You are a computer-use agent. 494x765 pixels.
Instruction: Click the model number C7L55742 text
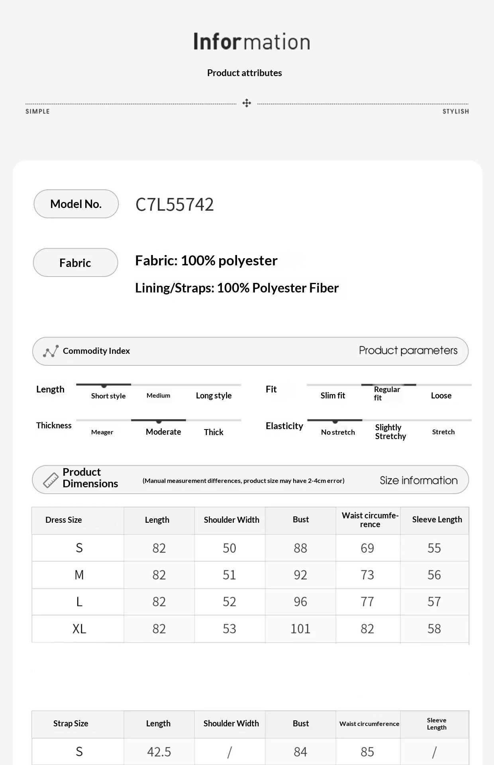(x=174, y=205)
